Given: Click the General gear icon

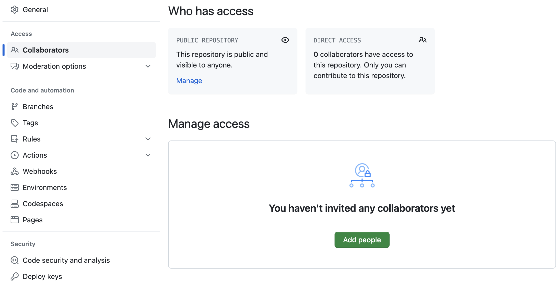Looking at the screenshot, I should coord(15,10).
